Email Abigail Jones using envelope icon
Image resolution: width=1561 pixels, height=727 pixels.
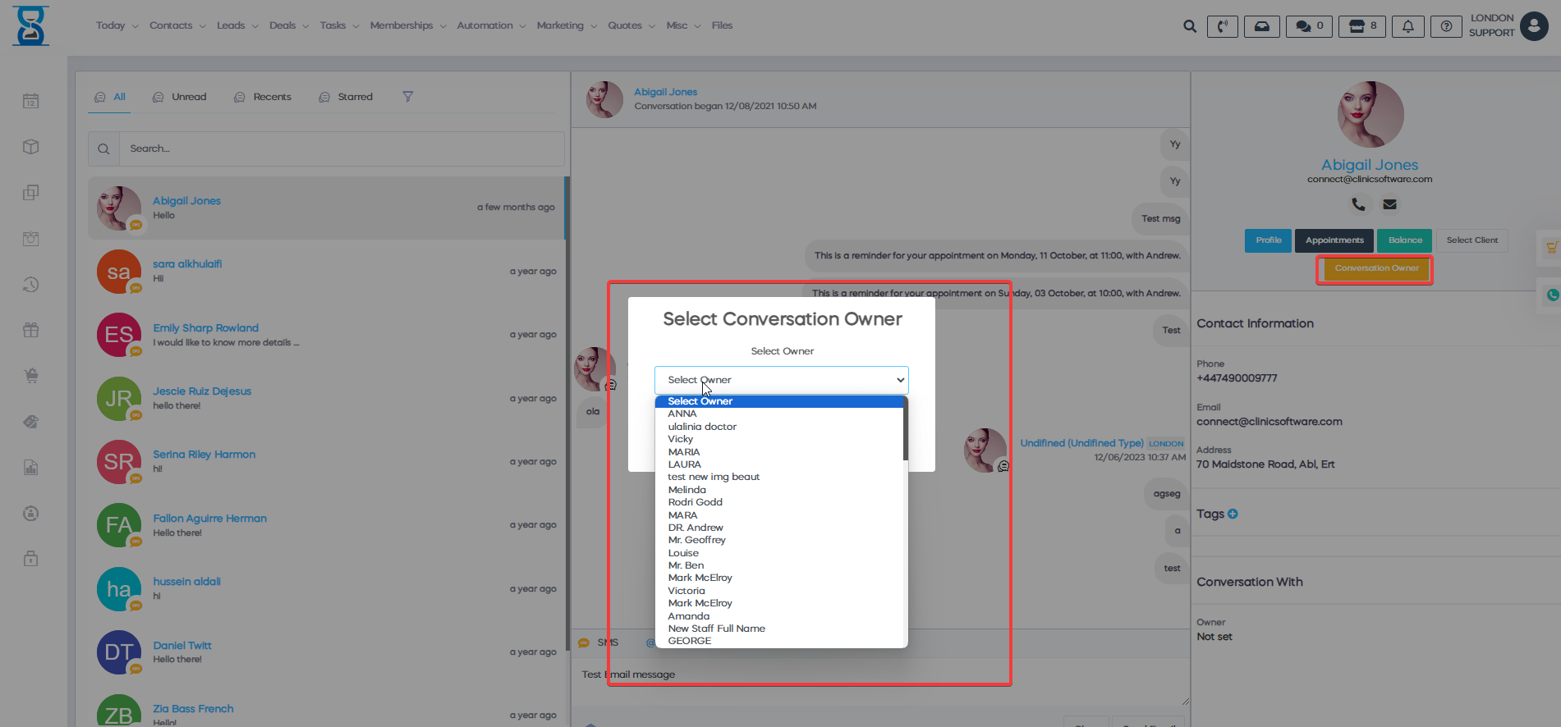(1389, 204)
